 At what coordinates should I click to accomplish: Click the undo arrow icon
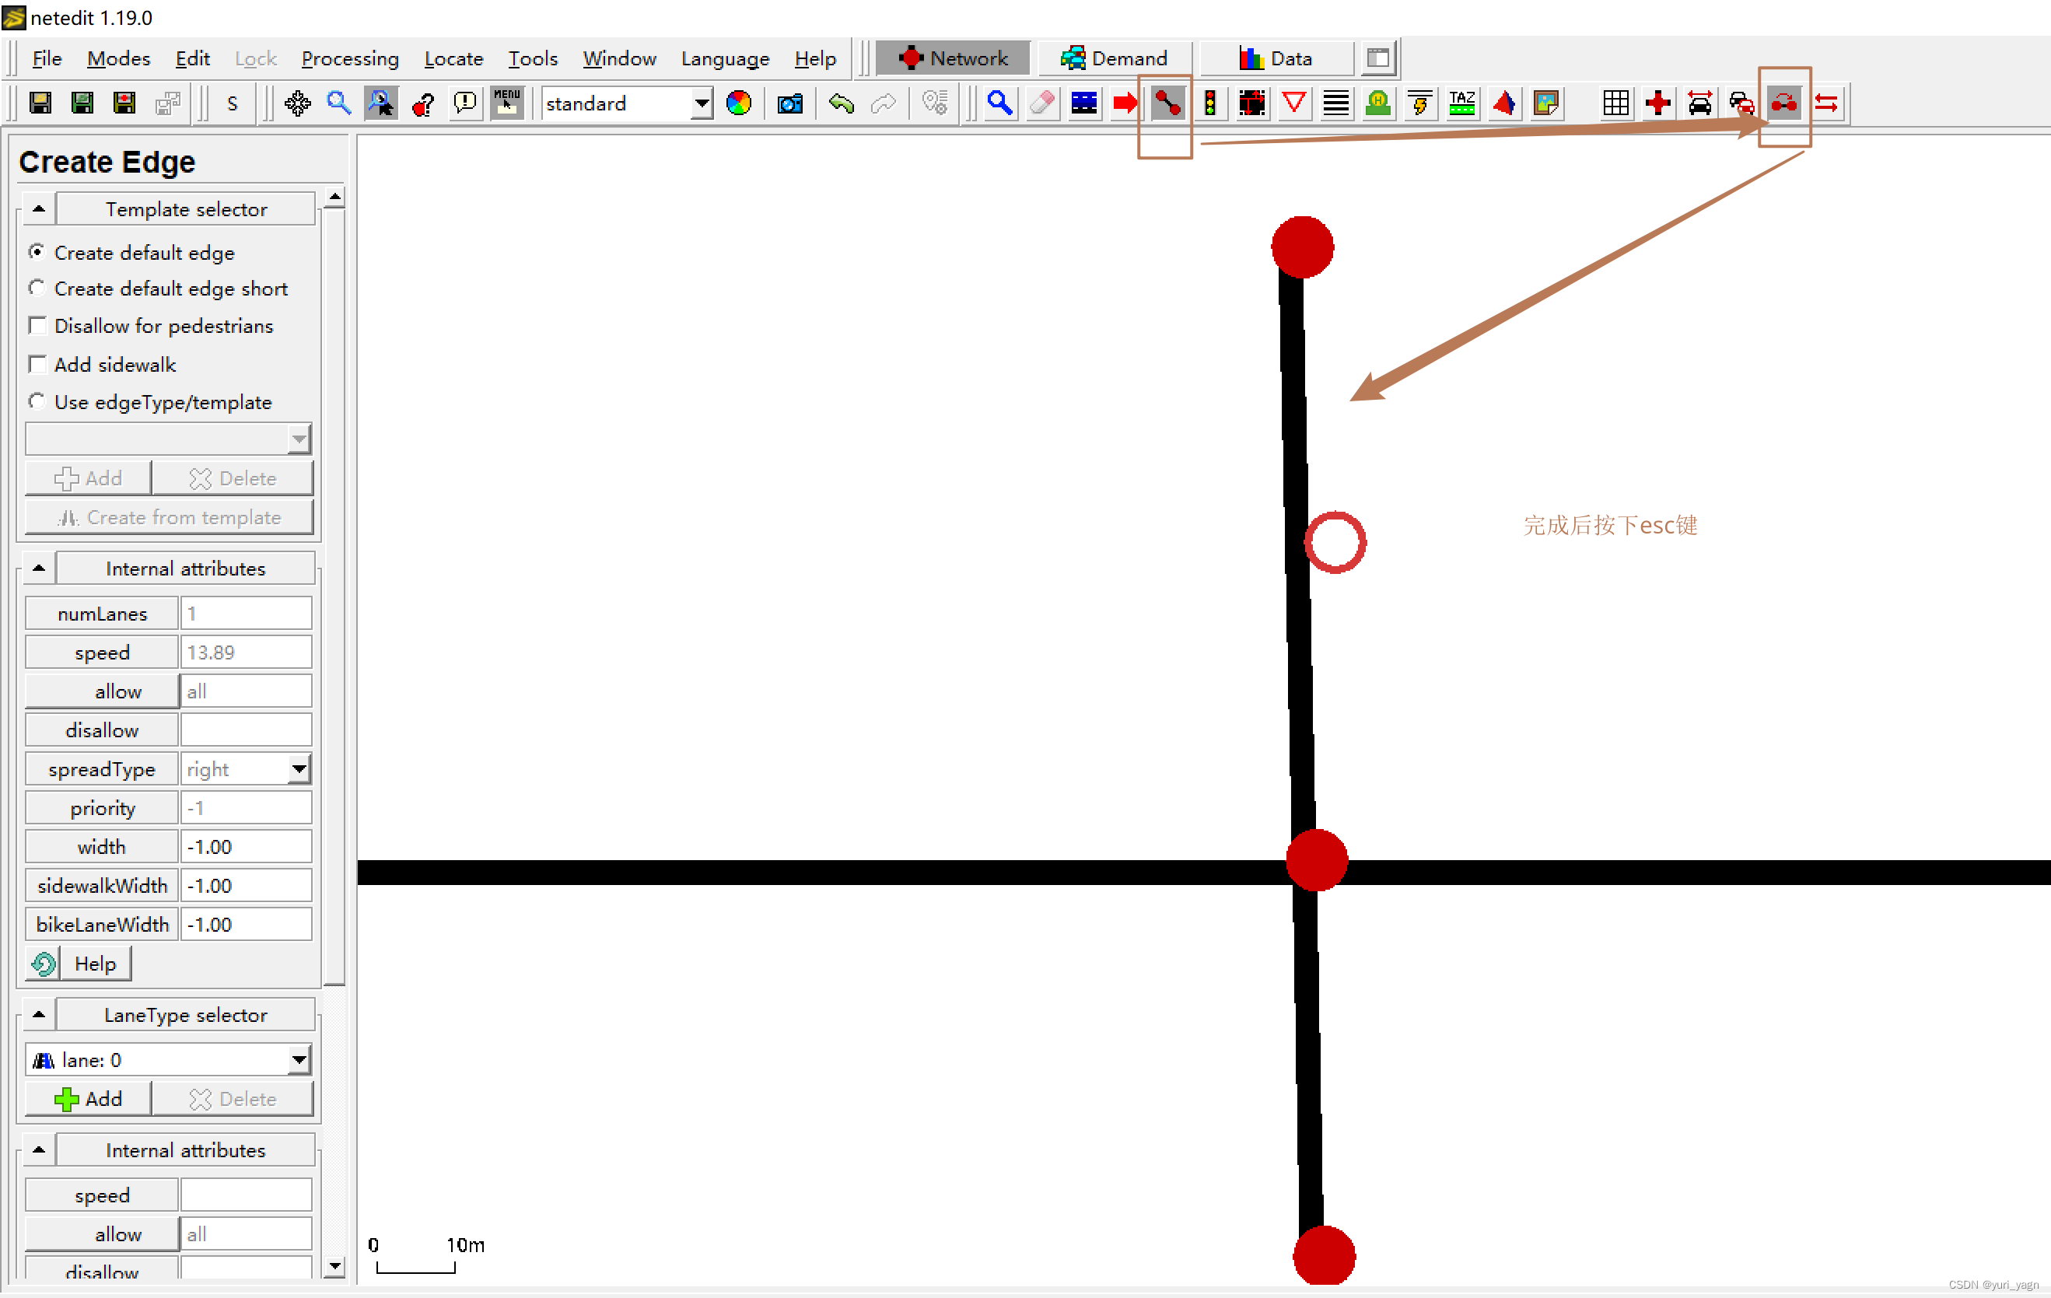[841, 104]
